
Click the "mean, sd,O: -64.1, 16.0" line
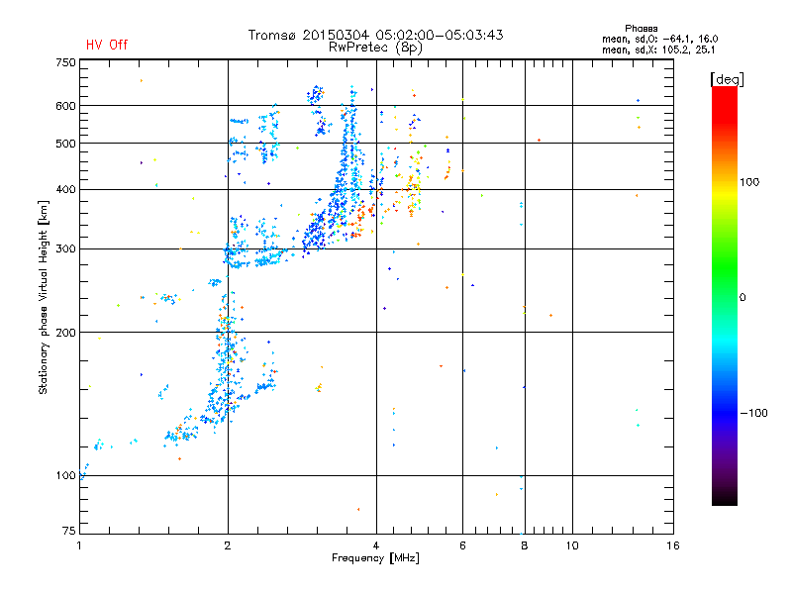[659, 39]
